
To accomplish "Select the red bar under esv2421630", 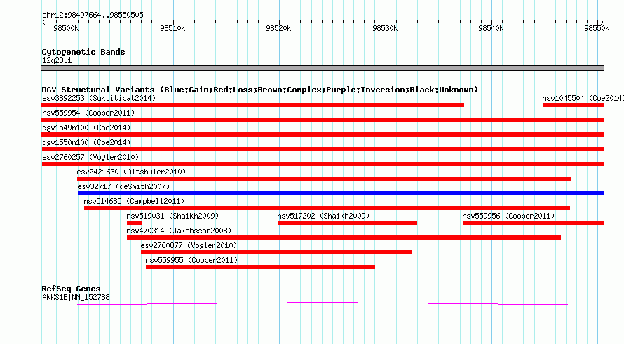I will pyautogui.click(x=325, y=179).
